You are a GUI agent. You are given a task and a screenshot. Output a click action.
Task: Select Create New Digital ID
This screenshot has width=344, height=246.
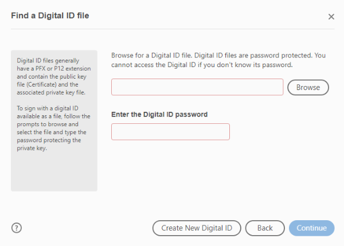coord(197,228)
